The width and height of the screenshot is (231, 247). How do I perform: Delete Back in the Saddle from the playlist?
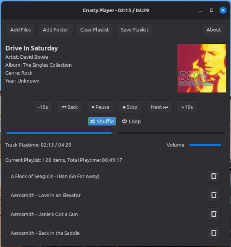click(x=214, y=233)
